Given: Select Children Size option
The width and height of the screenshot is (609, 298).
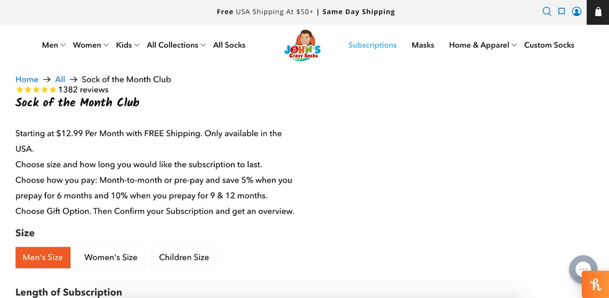Looking at the screenshot, I should (184, 258).
